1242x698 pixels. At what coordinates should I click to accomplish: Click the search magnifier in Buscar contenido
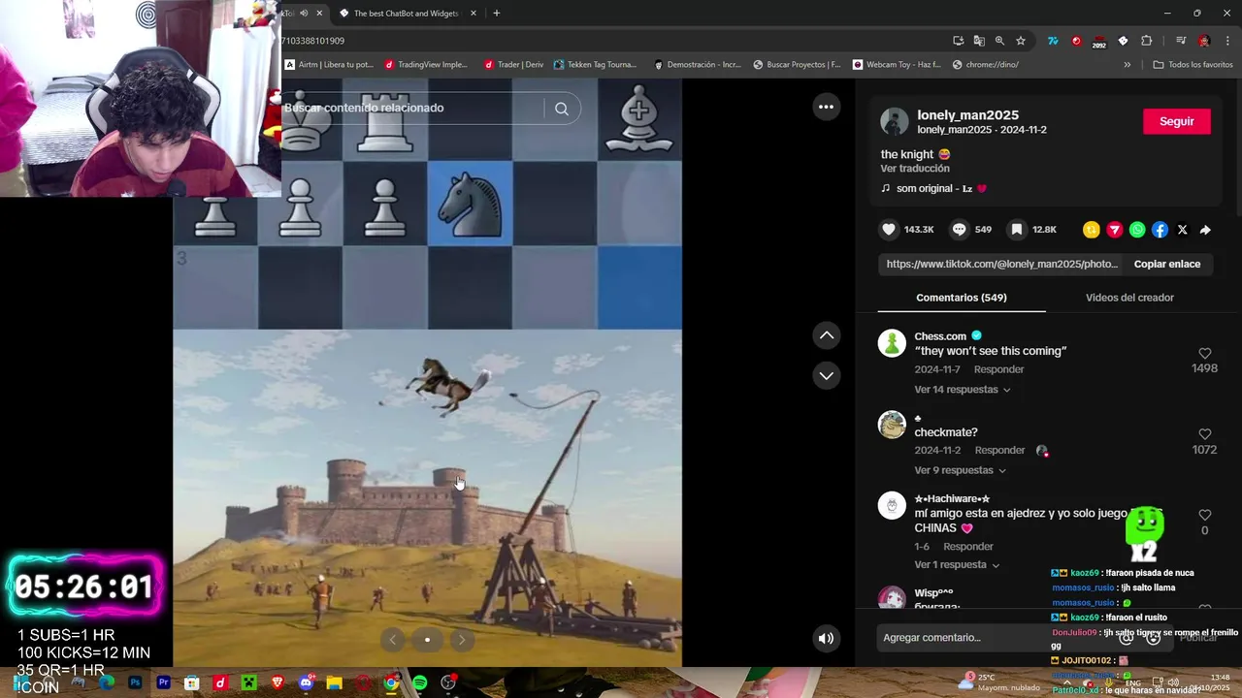point(561,109)
